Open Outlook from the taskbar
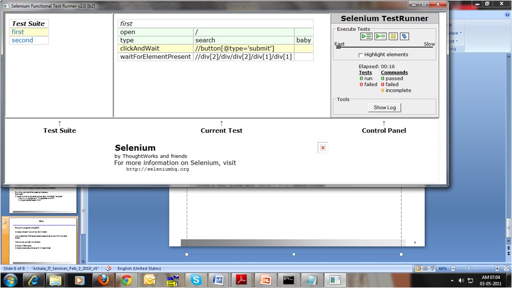The image size is (512, 288). pyautogui.click(x=149, y=280)
